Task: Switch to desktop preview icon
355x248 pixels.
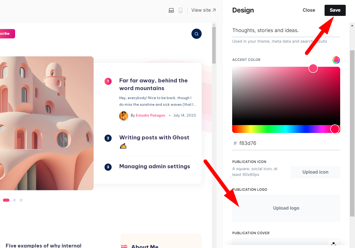Action: coord(171,10)
